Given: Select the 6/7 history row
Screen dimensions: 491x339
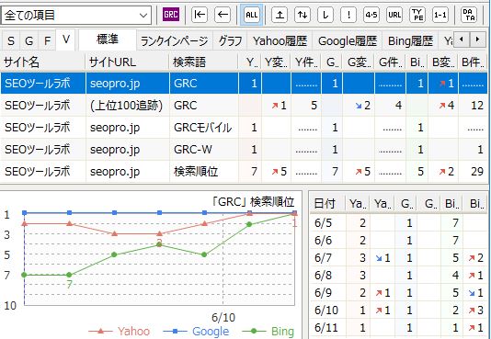Looking at the screenshot, I should point(399,258).
